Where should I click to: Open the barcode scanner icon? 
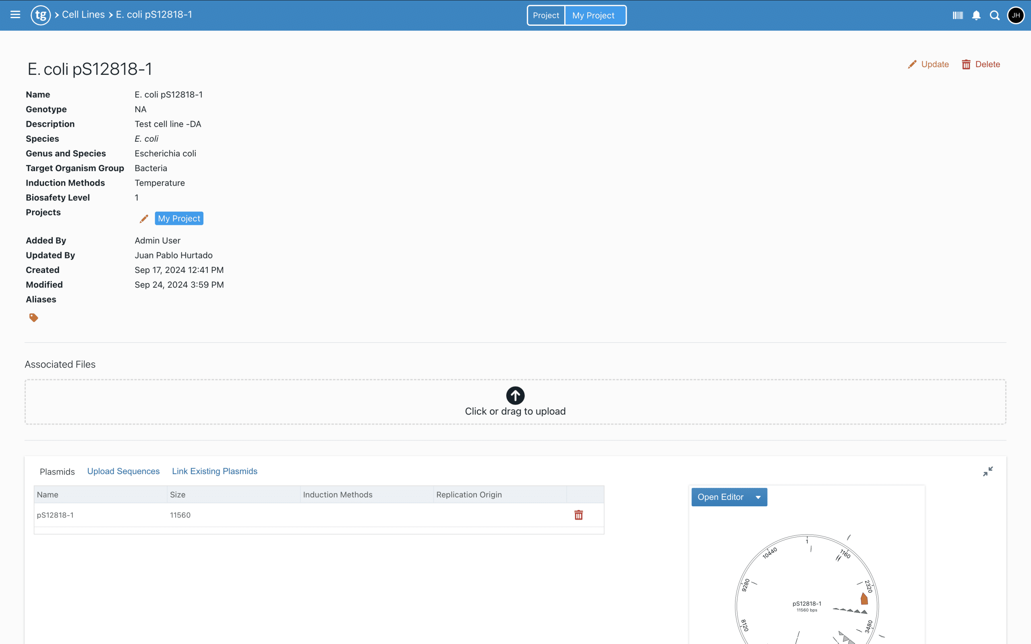click(957, 15)
